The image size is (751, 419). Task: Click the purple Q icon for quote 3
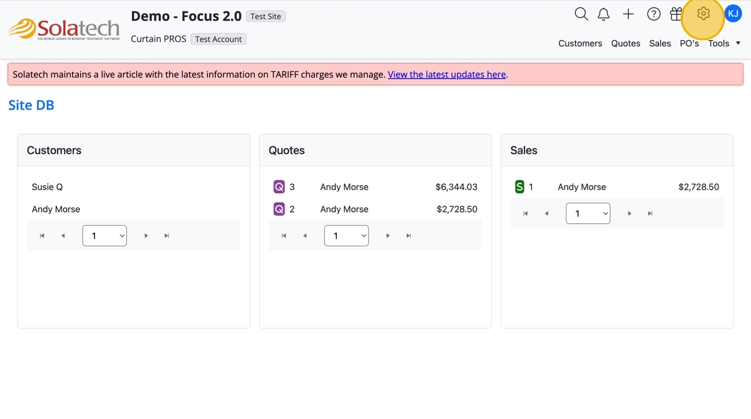279,187
